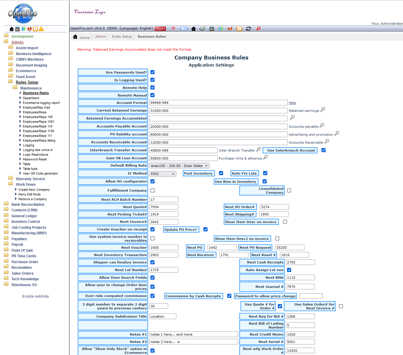Toggle the Use Interbranch Account checkbox
This screenshot has width=403, height=355.
(x=324, y=150)
